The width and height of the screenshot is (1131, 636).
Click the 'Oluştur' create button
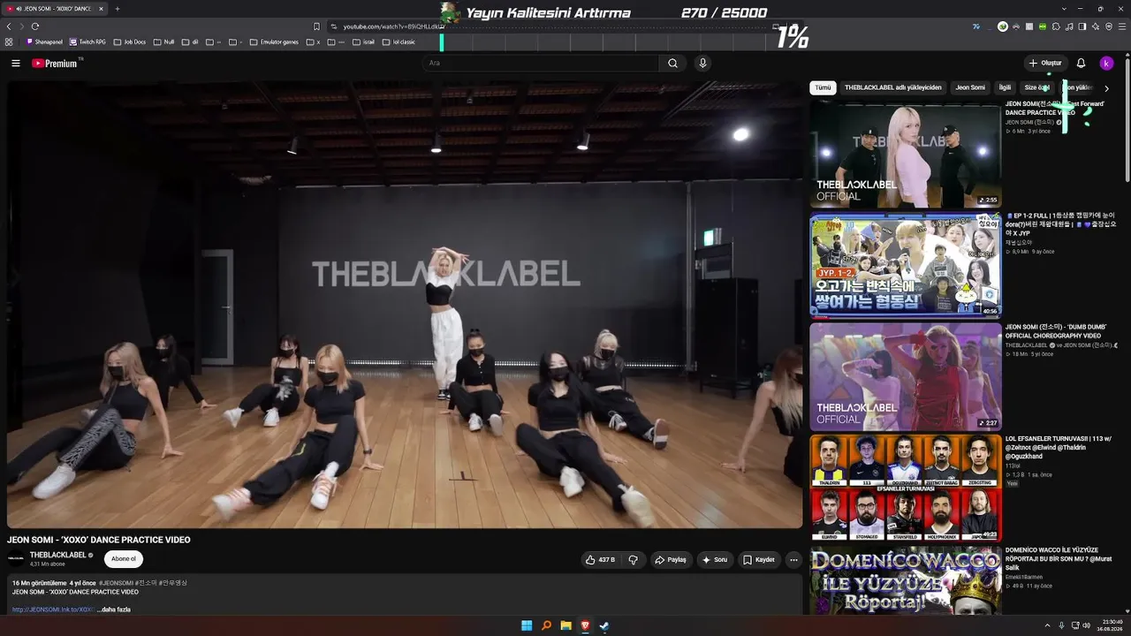[1044, 64]
